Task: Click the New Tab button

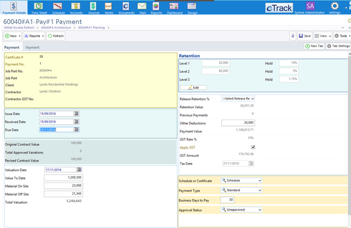Action: (x=314, y=46)
